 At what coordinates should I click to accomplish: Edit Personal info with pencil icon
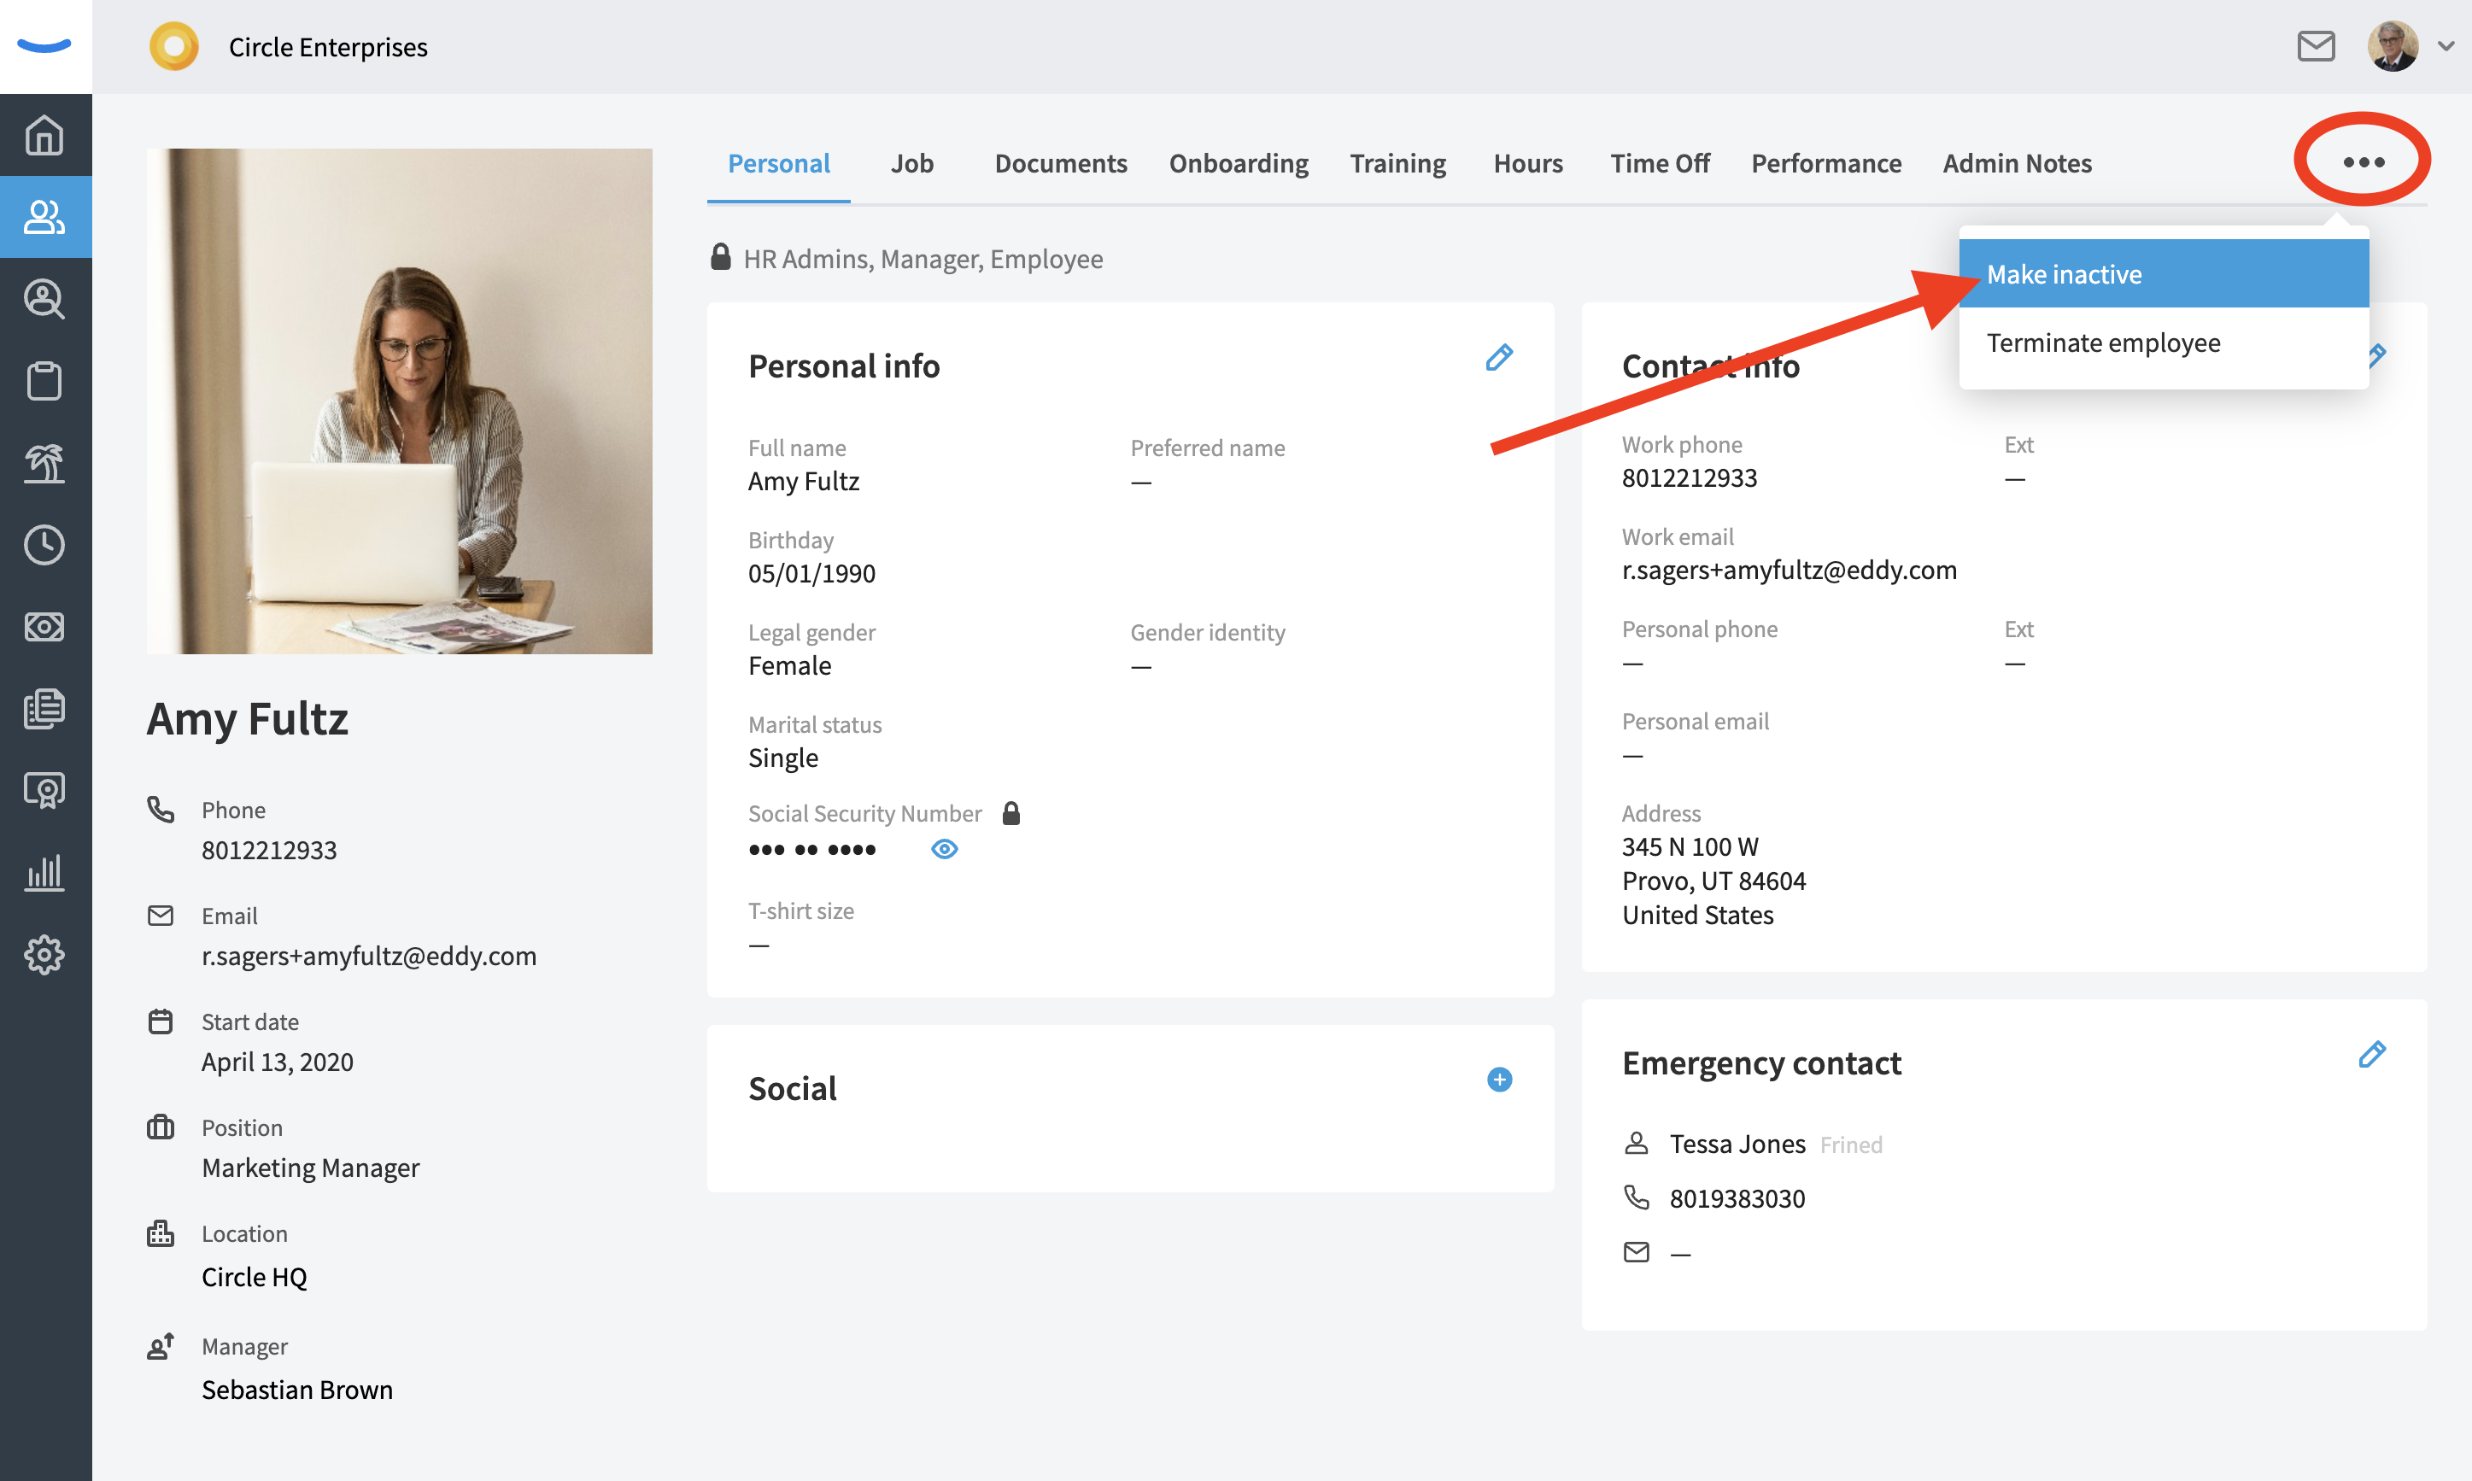coord(1499,358)
